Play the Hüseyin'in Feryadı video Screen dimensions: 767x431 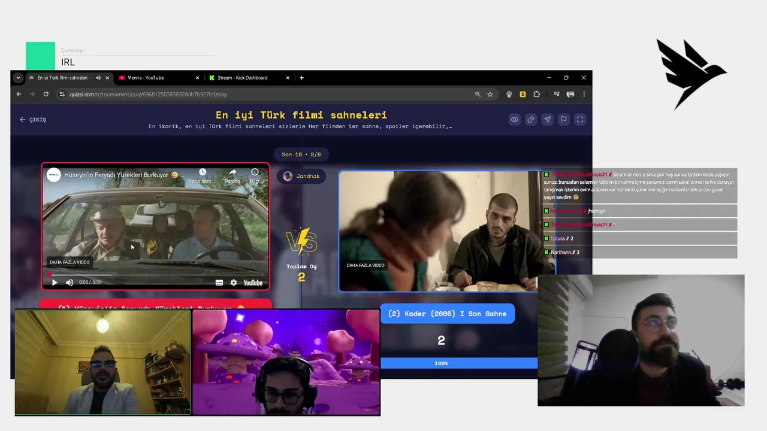tap(55, 283)
